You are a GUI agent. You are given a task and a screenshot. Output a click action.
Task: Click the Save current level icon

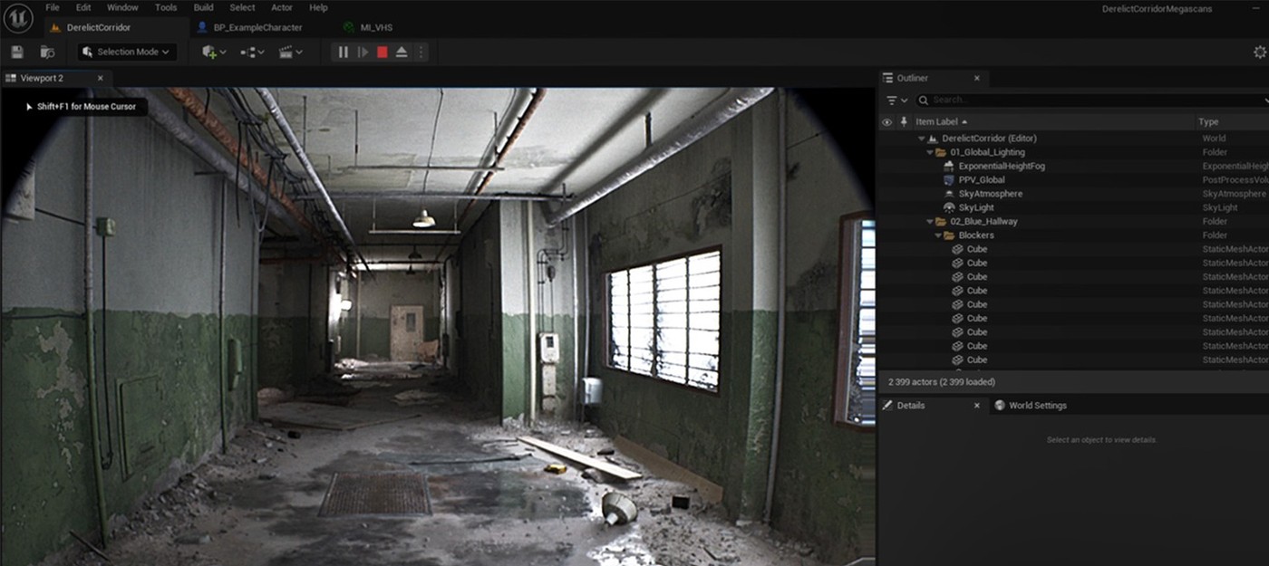point(17,53)
